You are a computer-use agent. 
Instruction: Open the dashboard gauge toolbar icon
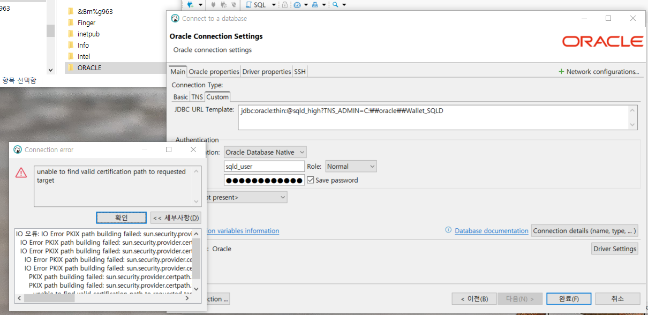click(297, 4)
